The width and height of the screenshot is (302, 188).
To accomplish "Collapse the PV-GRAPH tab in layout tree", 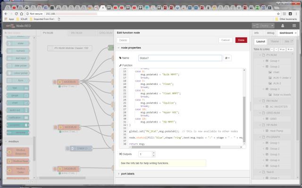I will click(x=260, y=137).
